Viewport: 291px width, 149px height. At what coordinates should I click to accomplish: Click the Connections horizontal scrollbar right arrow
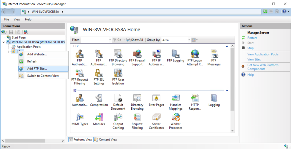click(63, 141)
